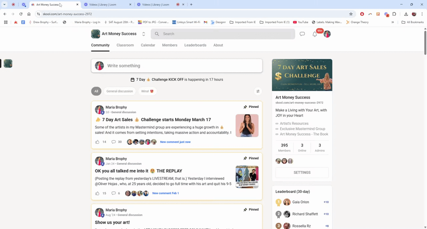The height and width of the screenshot is (229, 427).
Task: Open profile avatar menu in Skool header
Action: click(x=327, y=34)
